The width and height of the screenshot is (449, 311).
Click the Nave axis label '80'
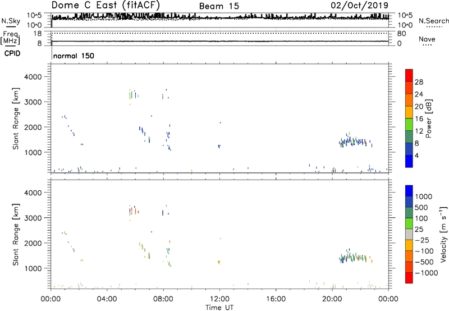point(401,34)
